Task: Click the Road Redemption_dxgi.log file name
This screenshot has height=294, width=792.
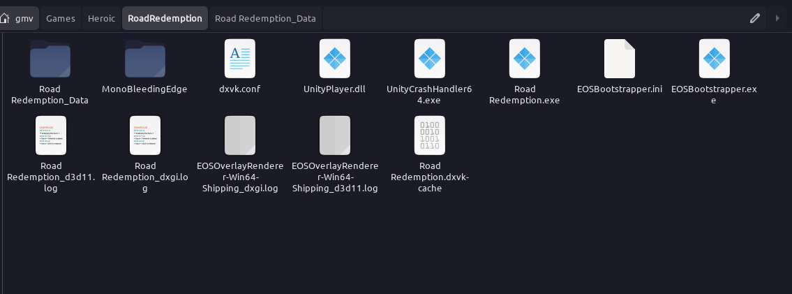Action: coord(145,177)
